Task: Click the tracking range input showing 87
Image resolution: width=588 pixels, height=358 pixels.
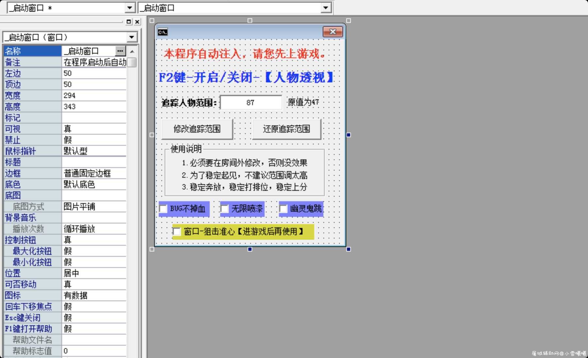Action: tap(251, 103)
